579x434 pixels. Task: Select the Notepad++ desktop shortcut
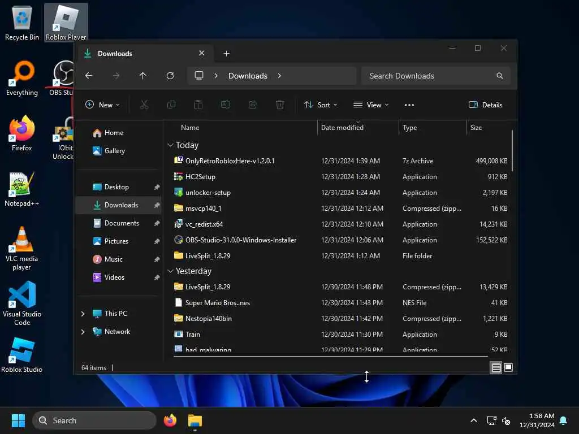(22, 189)
